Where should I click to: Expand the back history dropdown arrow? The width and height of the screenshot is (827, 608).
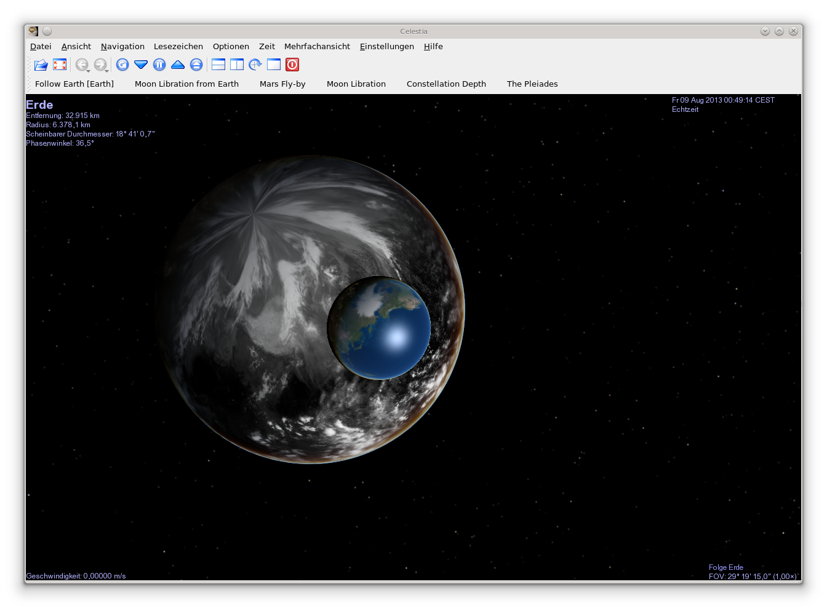pos(89,71)
